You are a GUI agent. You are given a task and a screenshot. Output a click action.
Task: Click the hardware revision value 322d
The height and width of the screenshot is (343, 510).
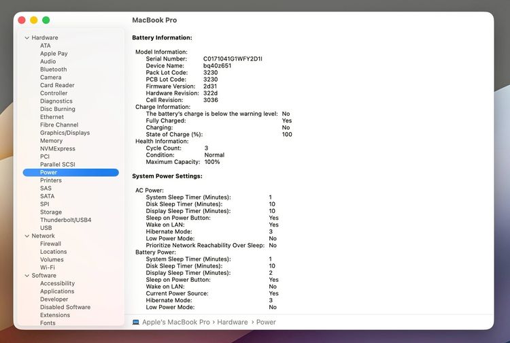click(x=210, y=93)
